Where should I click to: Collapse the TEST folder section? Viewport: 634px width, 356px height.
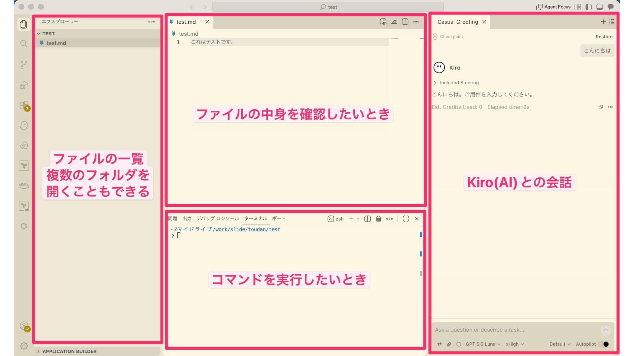click(x=98, y=34)
